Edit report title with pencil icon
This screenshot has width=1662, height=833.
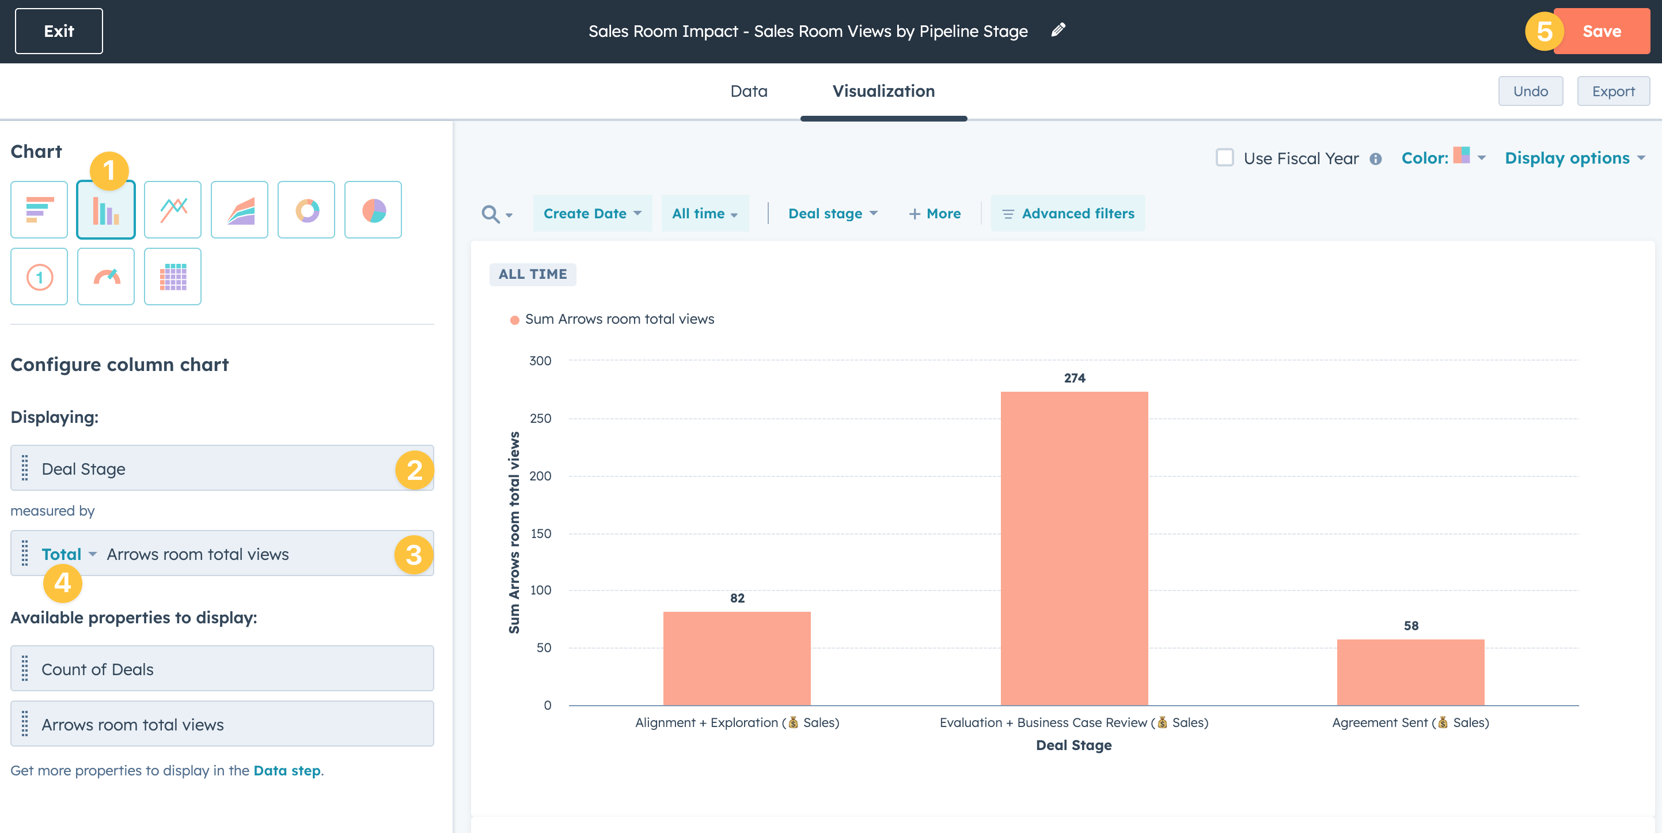(x=1058, y=31)
